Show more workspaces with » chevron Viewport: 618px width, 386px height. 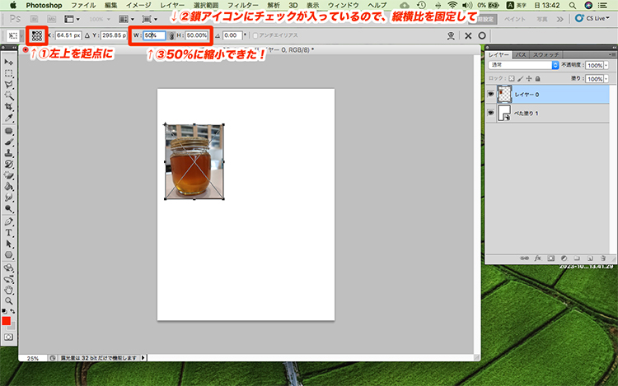559,19
